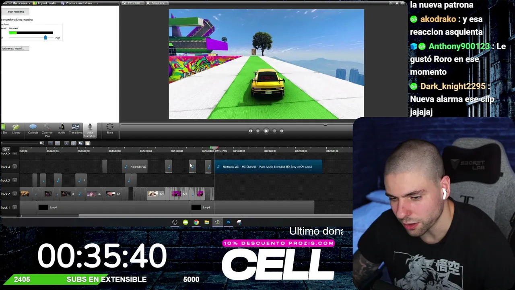Toggle the lock on Track 2
Screen dimensions: 515x290
click(x=15, y=194)
